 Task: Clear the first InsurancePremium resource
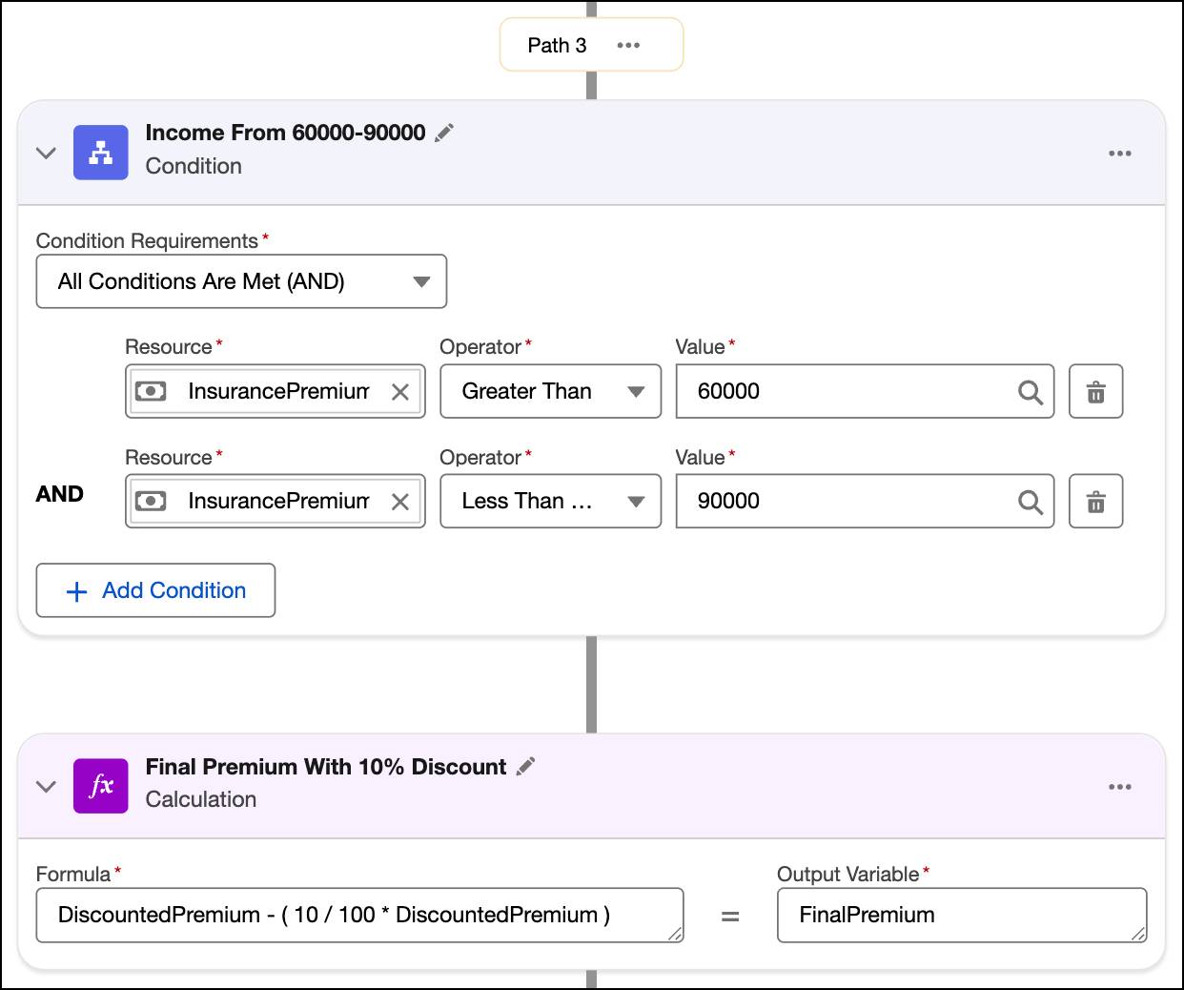click(x=400, y=392)
